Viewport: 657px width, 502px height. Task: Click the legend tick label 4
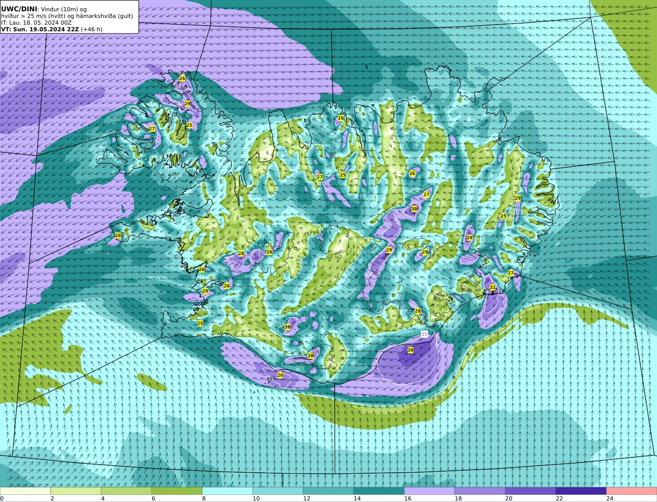[x=103, y=498]
